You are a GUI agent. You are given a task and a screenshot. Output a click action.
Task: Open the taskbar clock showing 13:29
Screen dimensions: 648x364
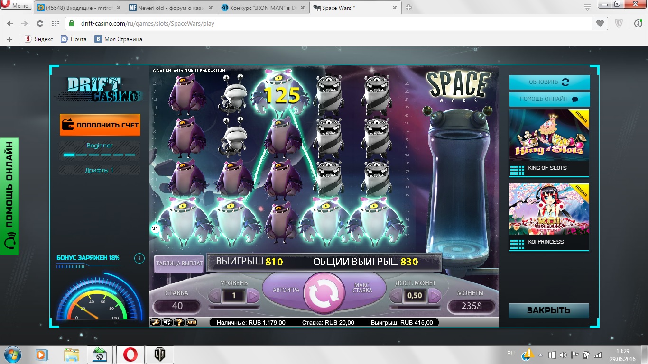point(622,355)
